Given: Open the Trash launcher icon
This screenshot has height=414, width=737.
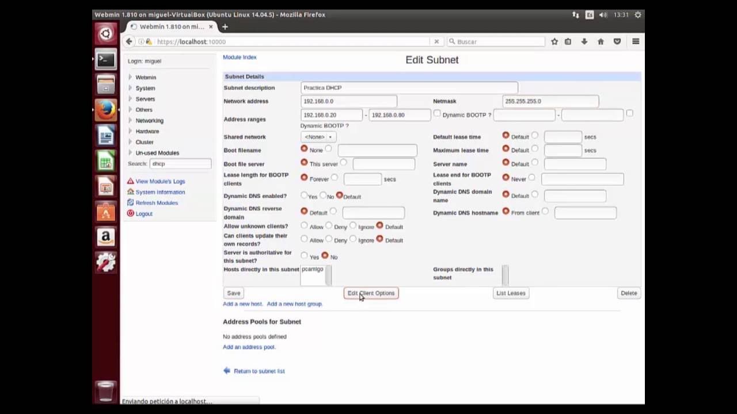Looking at the screenshot, I should coord(106,391).
